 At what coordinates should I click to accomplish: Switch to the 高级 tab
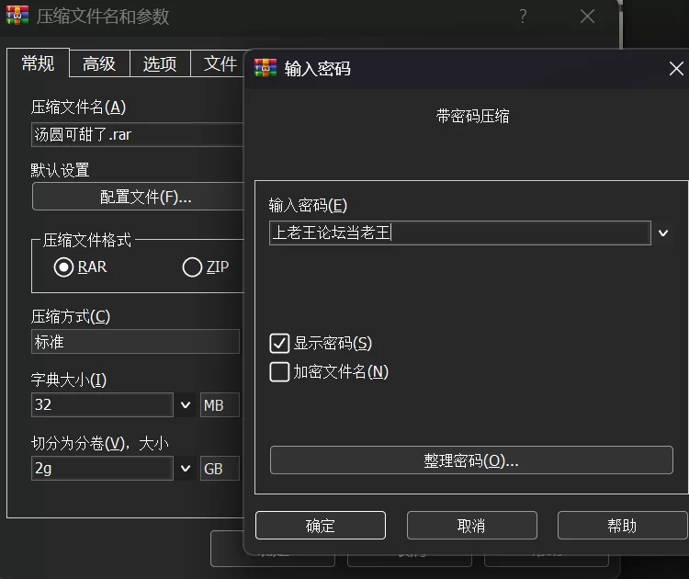coord(99,63)
